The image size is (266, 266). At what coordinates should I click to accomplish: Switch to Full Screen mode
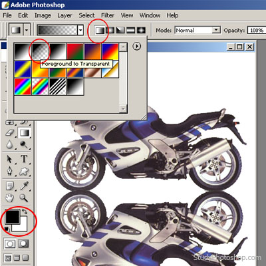click(26, 258)
